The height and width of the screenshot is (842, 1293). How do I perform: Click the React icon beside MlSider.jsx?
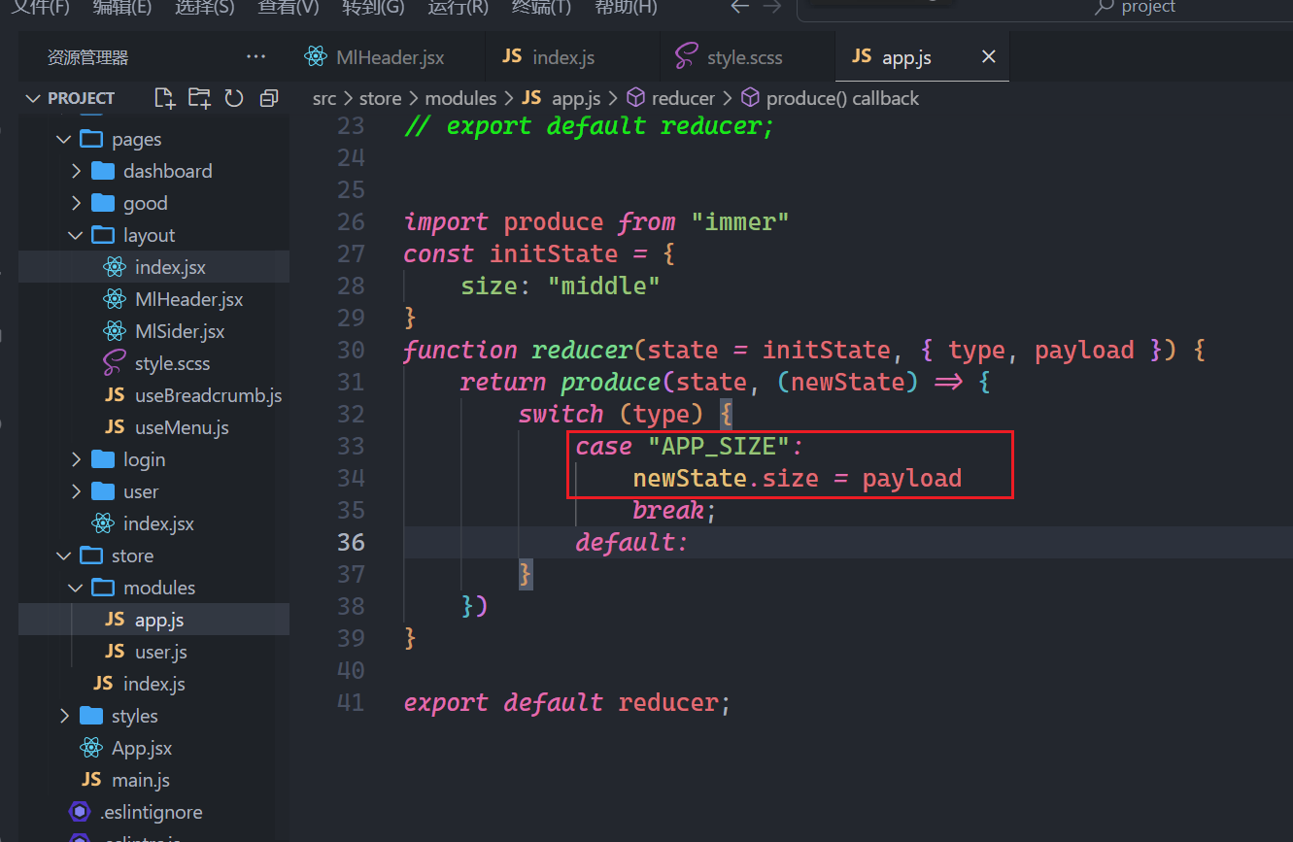point(115,331)
